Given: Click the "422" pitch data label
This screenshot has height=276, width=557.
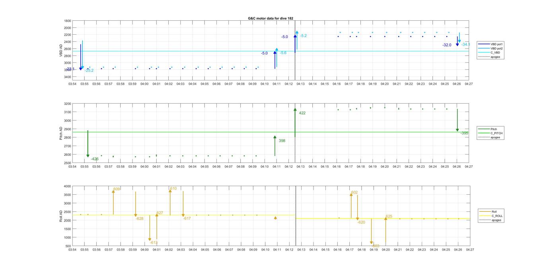Looking at the screenshot, I should (x=302, y=113).
